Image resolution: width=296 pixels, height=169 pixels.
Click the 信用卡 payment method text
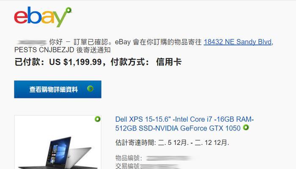[x=169, y=62]
